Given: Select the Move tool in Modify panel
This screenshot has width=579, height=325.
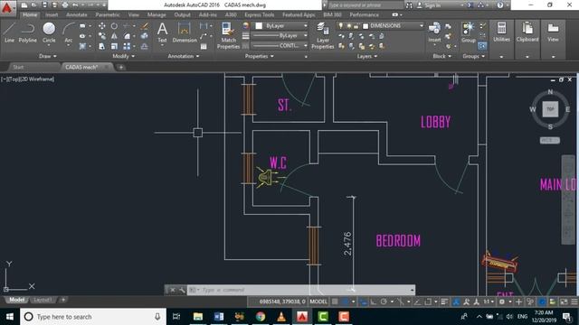Looking at the screenshot, I should click(101, 26).
